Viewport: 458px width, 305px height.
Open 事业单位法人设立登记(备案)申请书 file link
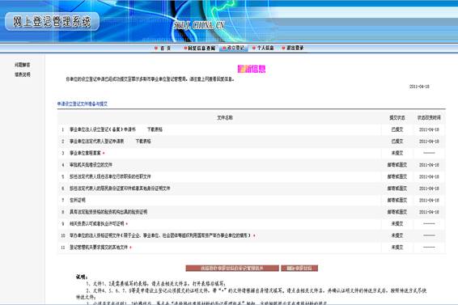(x=103, y=129)
